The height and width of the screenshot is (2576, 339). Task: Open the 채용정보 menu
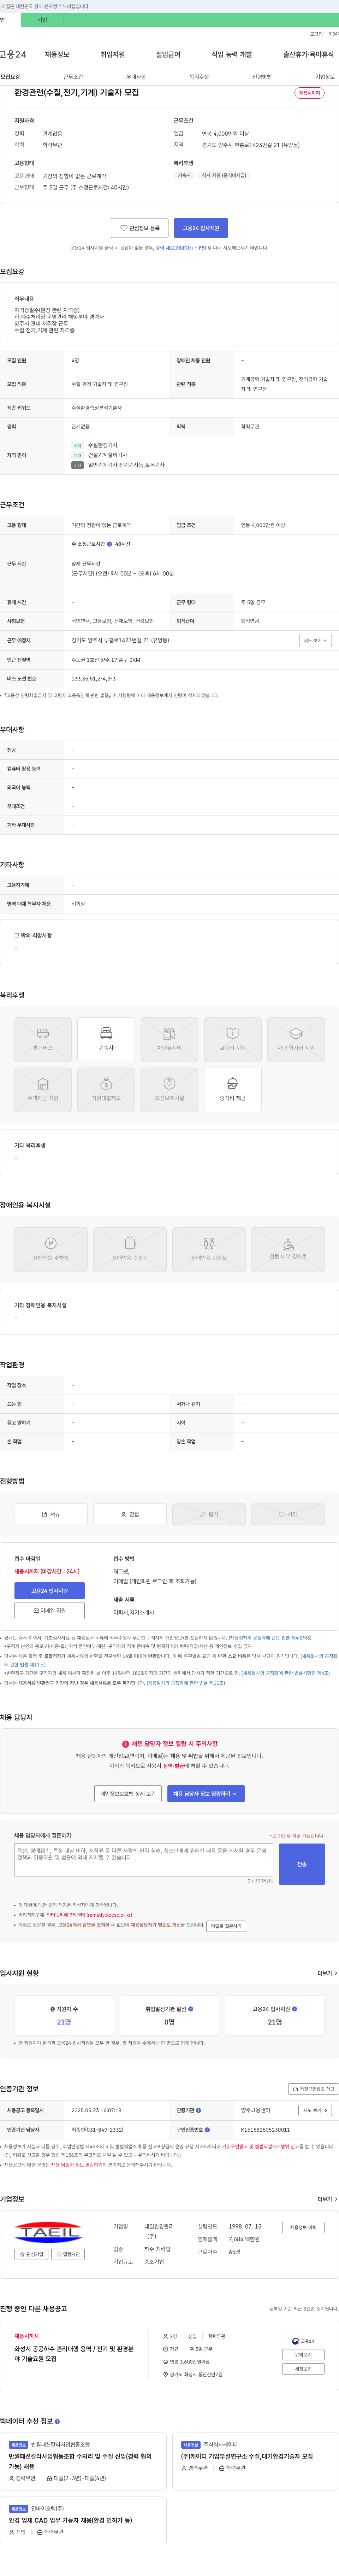[57, 54]
